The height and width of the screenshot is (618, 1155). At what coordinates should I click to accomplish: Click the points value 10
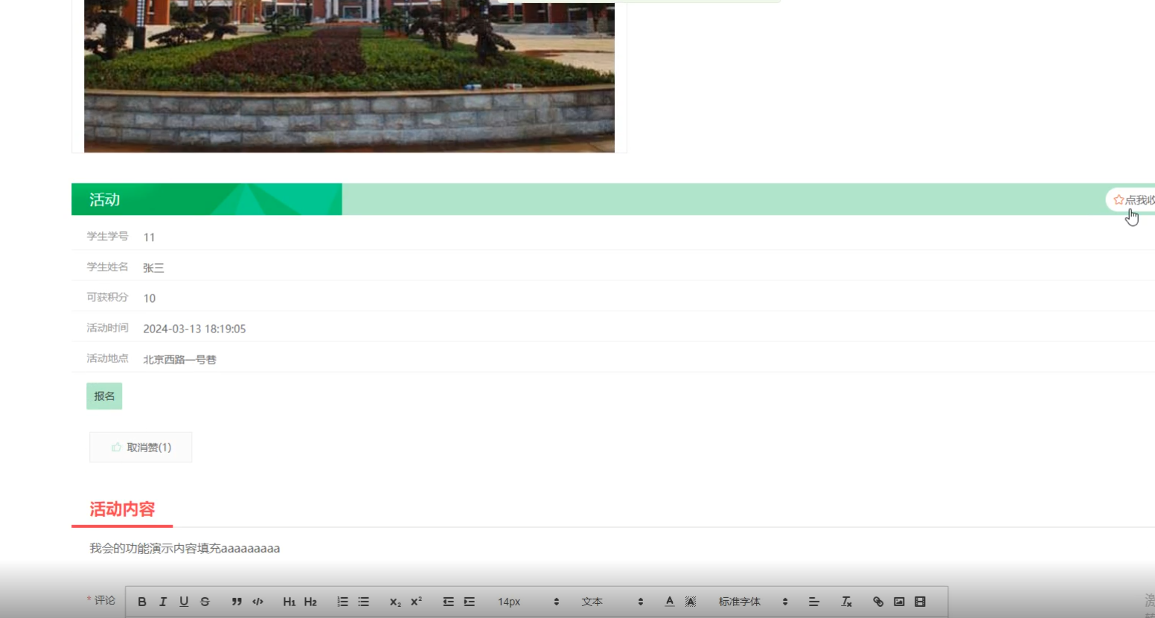(x=149, y=298)
